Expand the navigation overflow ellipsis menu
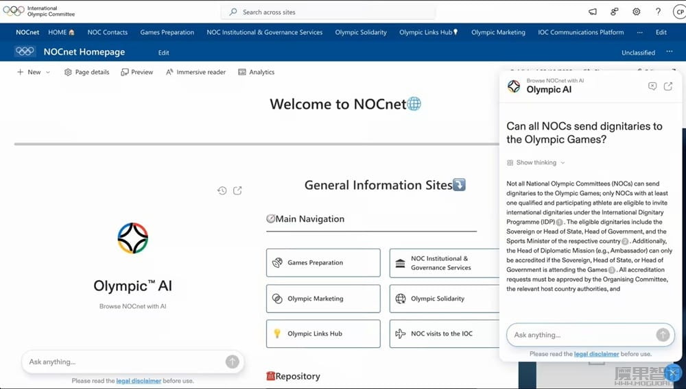 639,32
